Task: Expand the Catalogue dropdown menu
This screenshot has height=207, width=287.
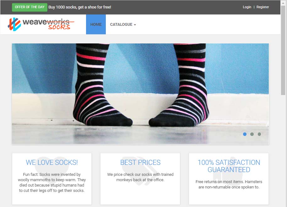Action: tap(123, 25)
